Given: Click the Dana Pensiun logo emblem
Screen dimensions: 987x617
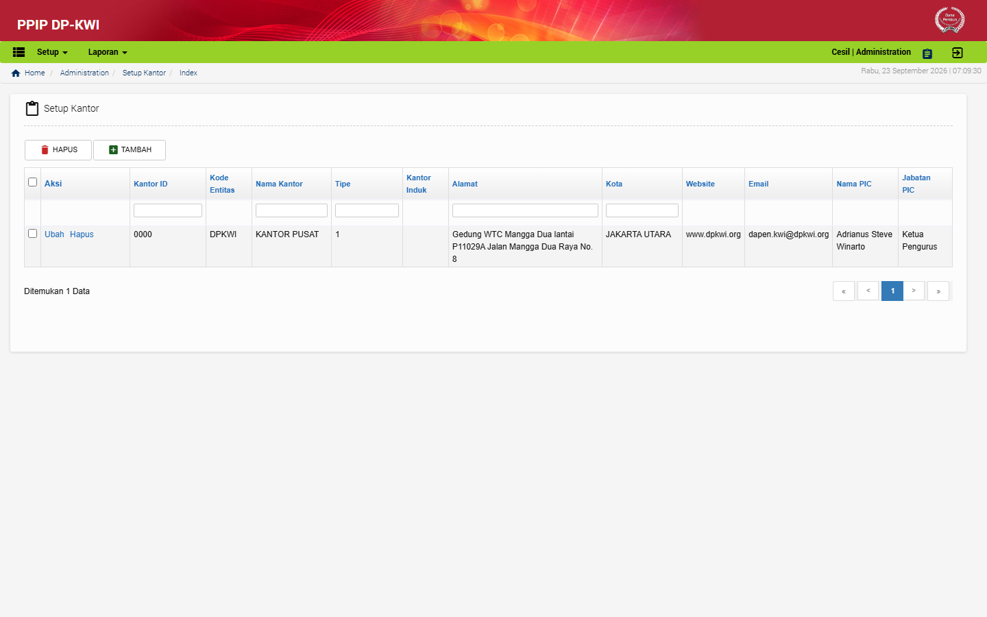Looking at the screenshot, I should point(949,19).
